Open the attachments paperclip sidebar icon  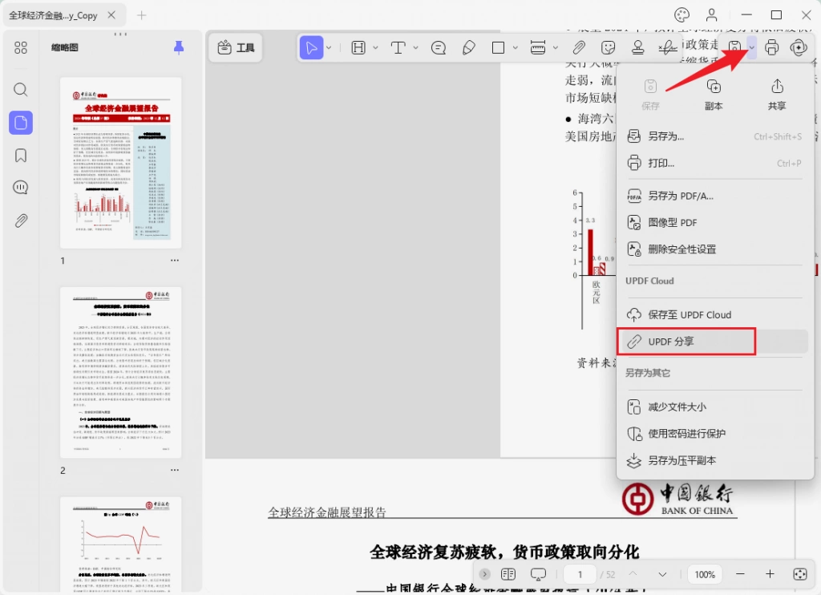pyautogui.click(x=20, y=221)
